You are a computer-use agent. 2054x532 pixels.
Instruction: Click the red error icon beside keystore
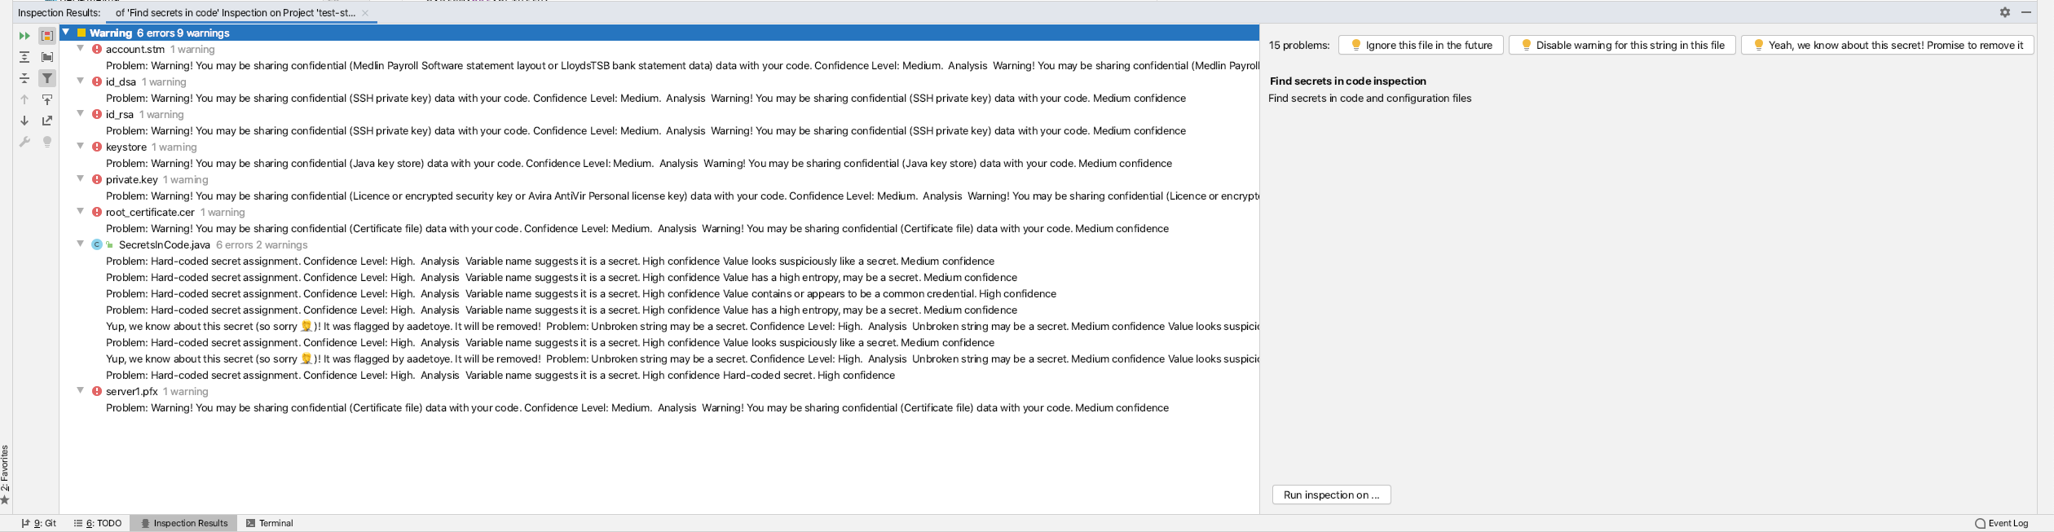pyautogui.click(x=97, y=147)
